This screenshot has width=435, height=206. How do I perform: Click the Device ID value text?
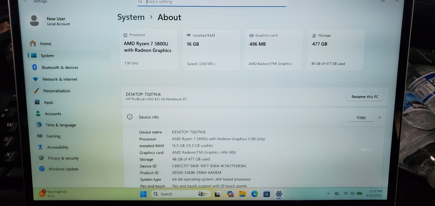point(209,166)
